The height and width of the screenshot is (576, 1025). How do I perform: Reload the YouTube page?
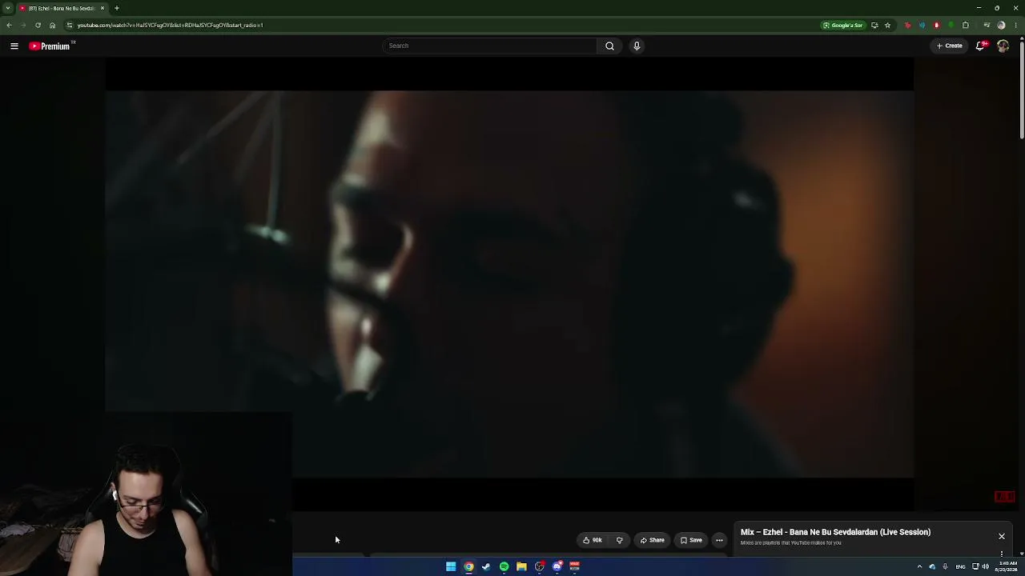[x=38, y=25]
